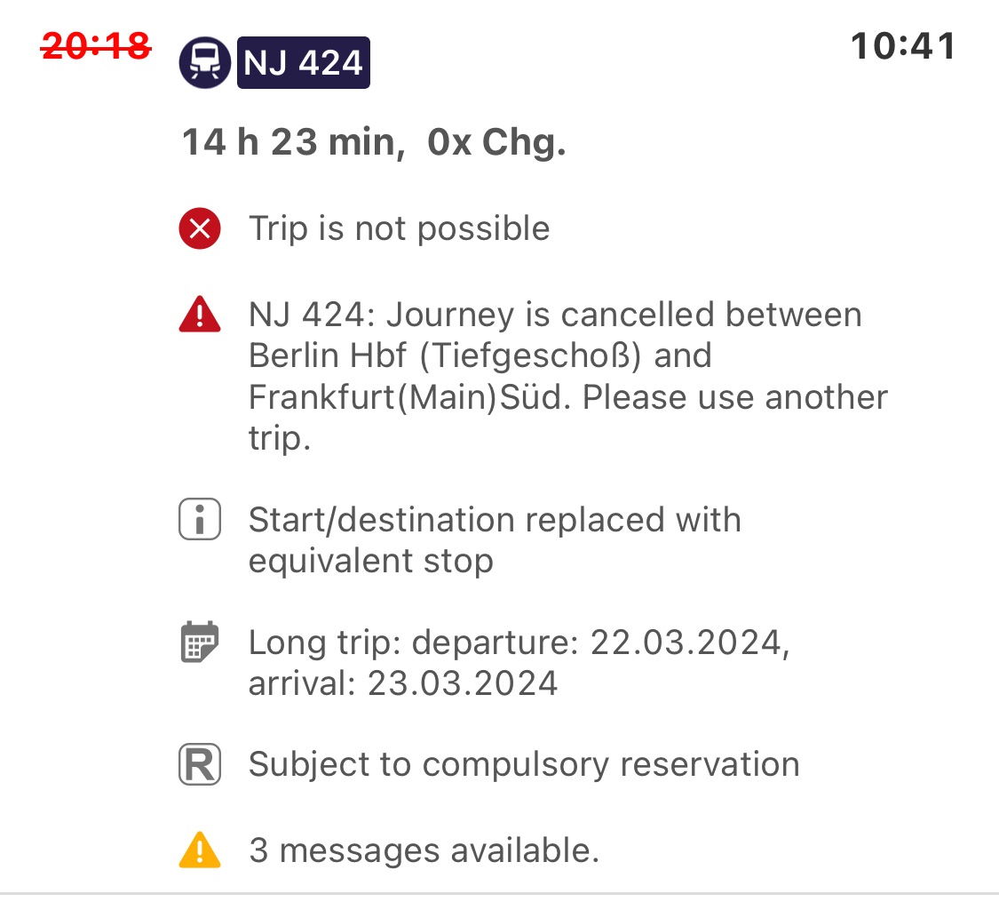Screen dimensions: 999x902
Task: Open the NJ 424 journey cancelled message
Action: click(555, 315)
